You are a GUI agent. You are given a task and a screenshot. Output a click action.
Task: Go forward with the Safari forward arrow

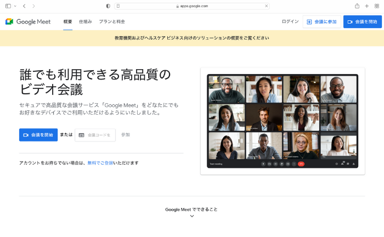point(33,6)
